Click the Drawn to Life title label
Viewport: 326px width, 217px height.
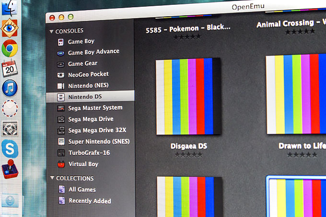coord(302,146)
